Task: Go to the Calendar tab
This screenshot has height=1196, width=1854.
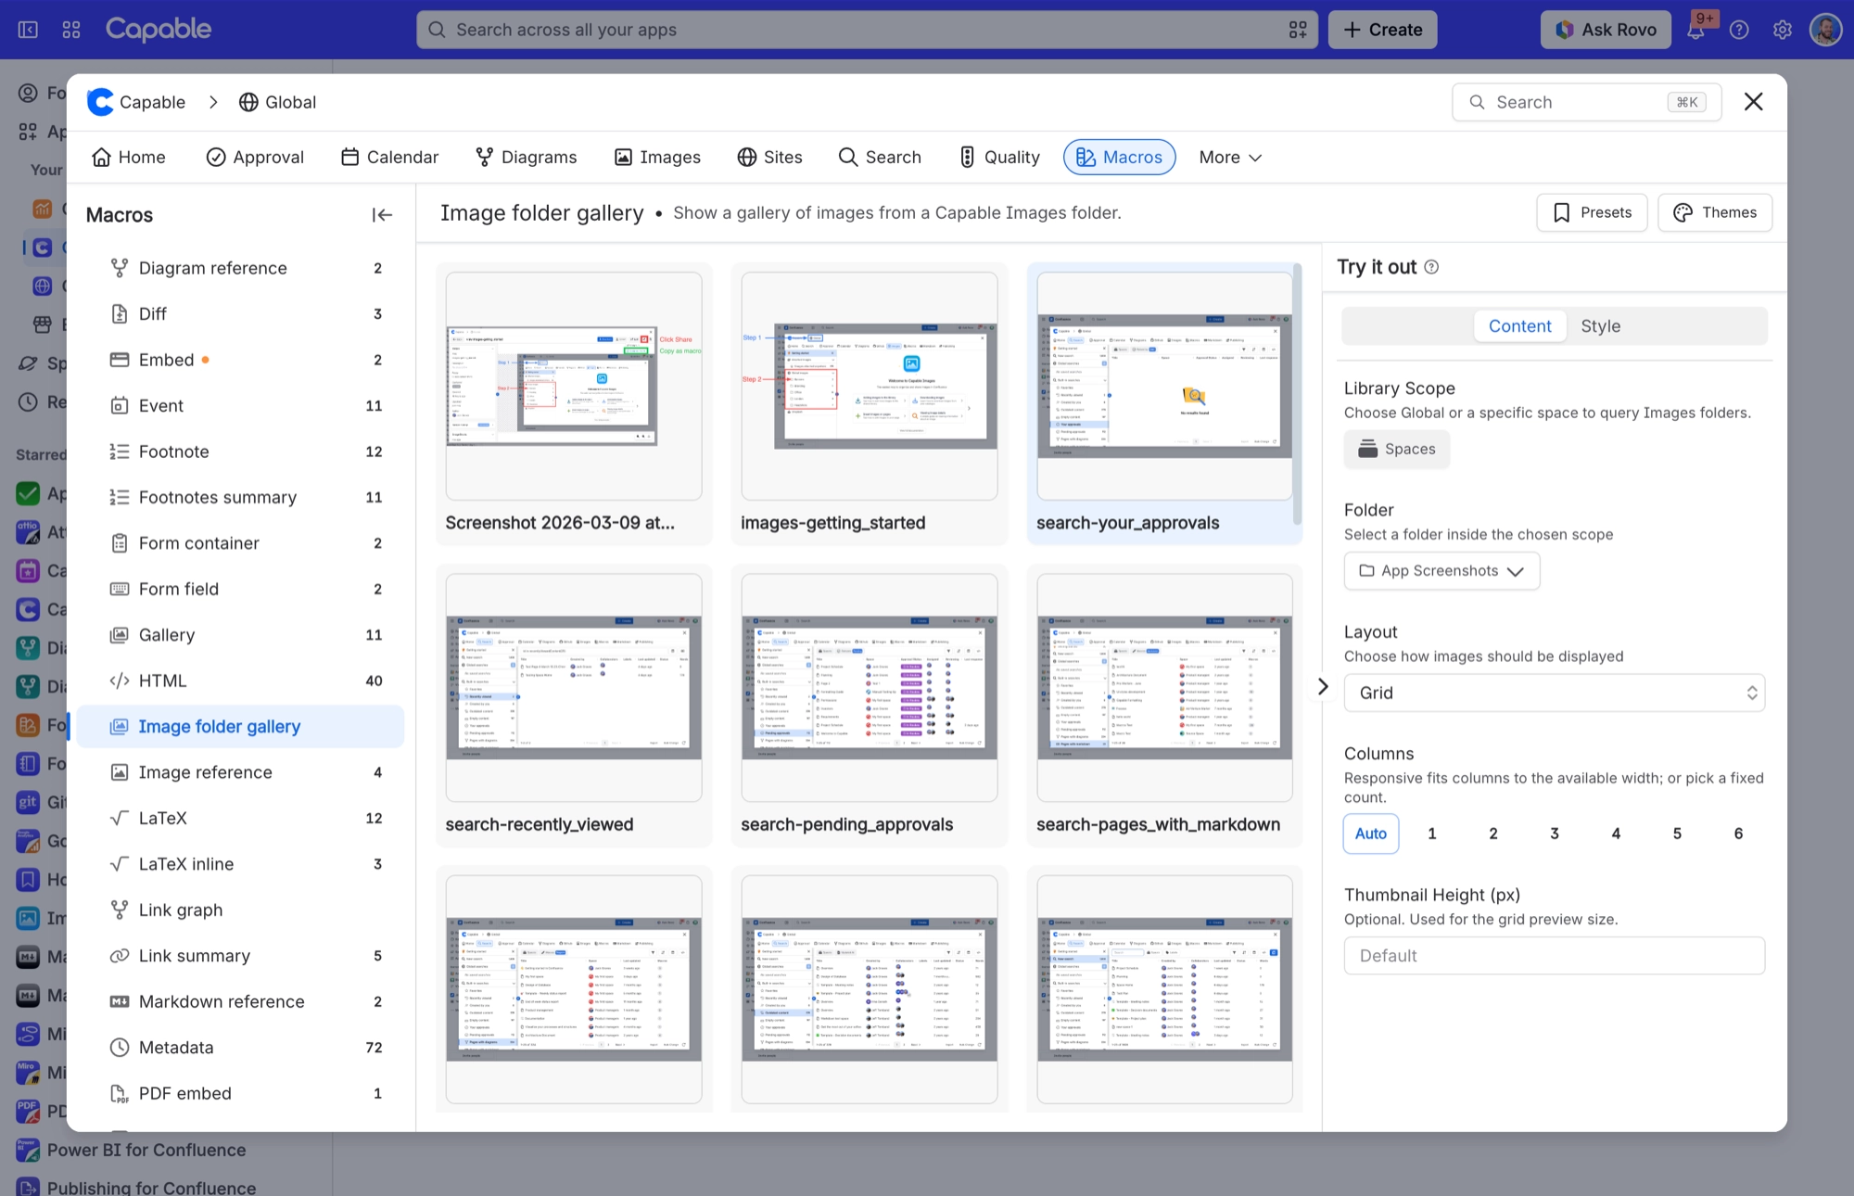Action: pyautogui.click(x=389, y=158)
